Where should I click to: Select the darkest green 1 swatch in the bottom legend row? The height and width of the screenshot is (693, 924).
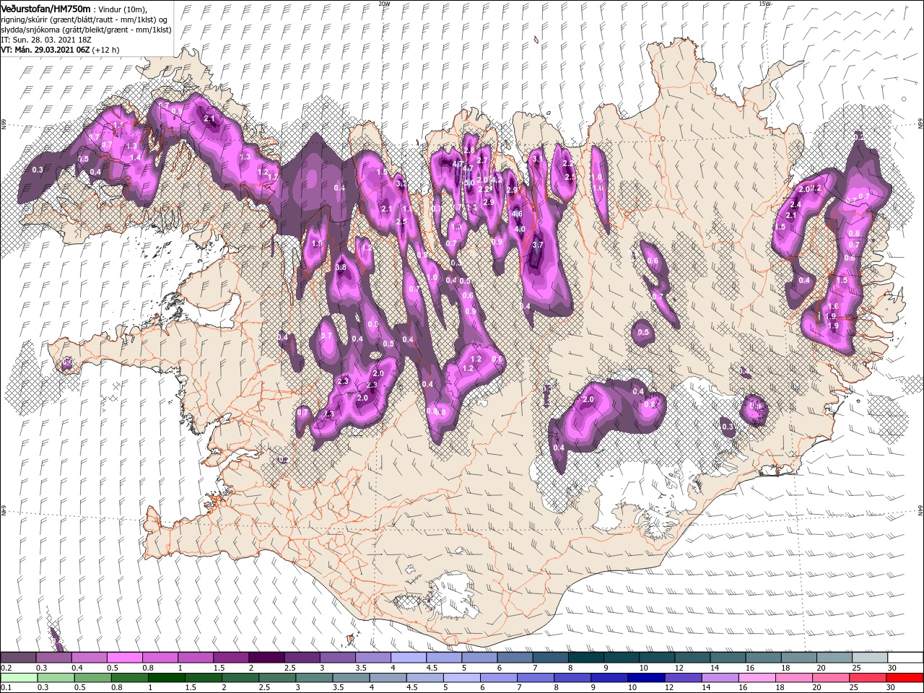click(x=165, y=678)
